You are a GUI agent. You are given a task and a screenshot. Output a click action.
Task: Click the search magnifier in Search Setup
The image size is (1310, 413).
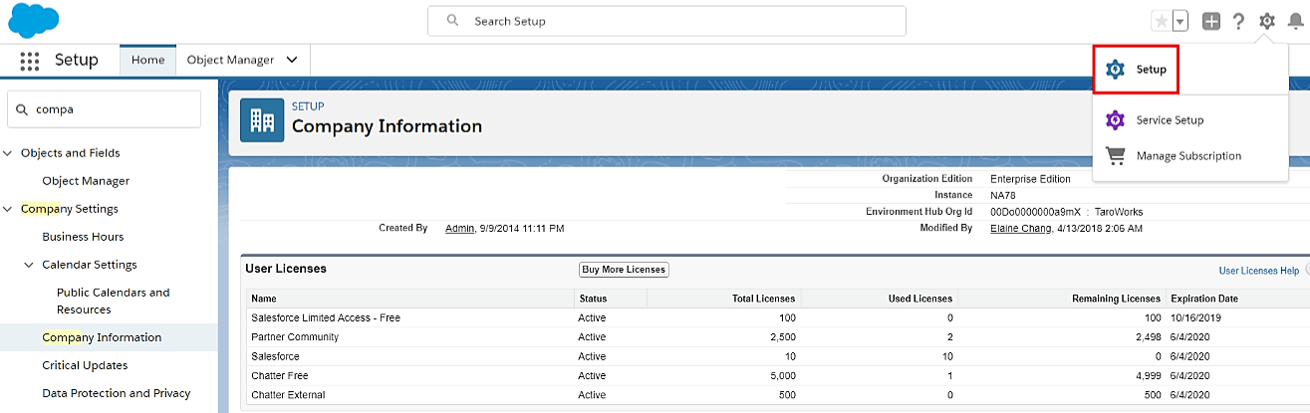(452, 21)
